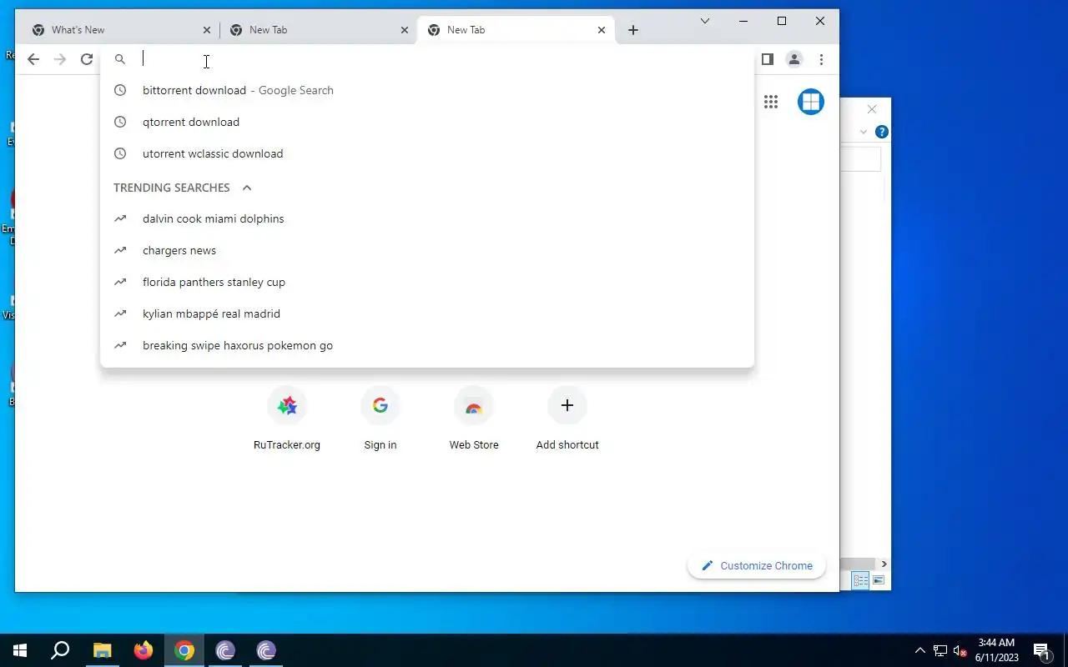Close the background window behind Chrome

[x=872, y=109]
